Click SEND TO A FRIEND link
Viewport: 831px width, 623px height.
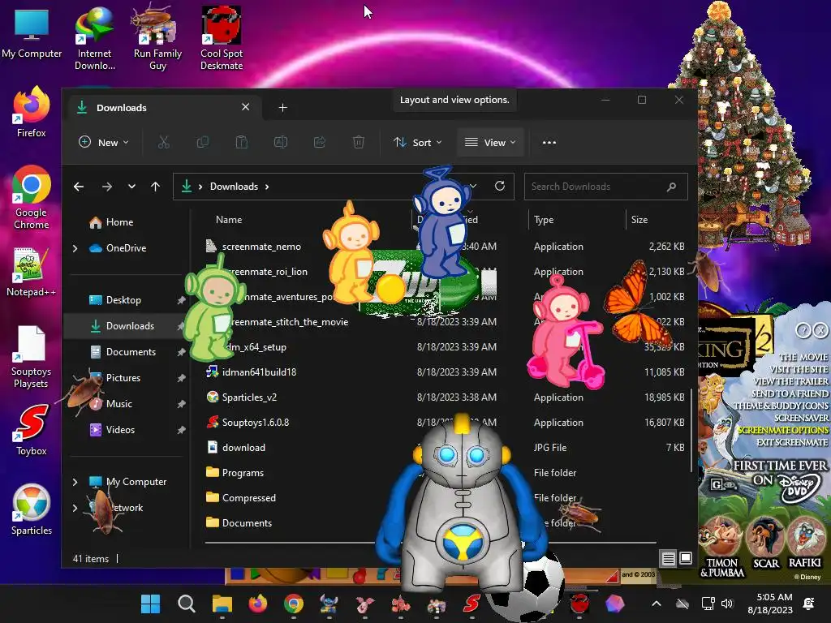[x=790, y=393]
